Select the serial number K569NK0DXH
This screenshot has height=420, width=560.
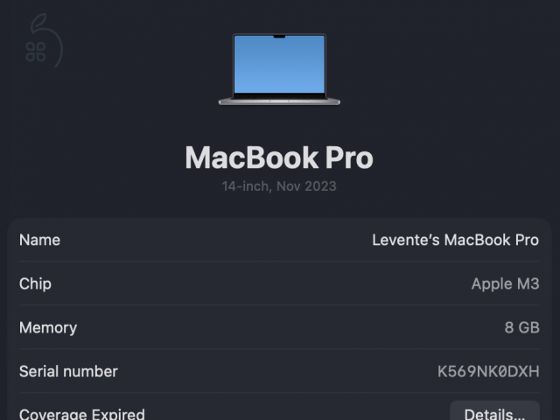tap(488, 371)
